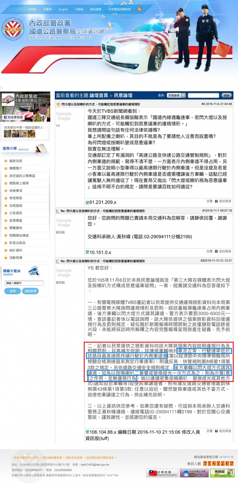The image size is (238, 483).
Task: Open 警馨園地 in sidebar
Action: [x=16, y=228]
